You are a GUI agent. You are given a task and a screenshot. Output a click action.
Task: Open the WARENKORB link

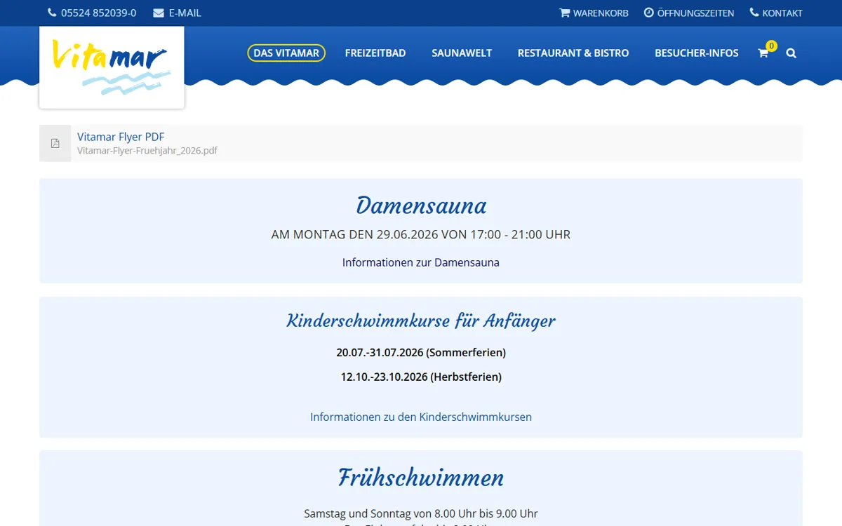tap(601, 13)
